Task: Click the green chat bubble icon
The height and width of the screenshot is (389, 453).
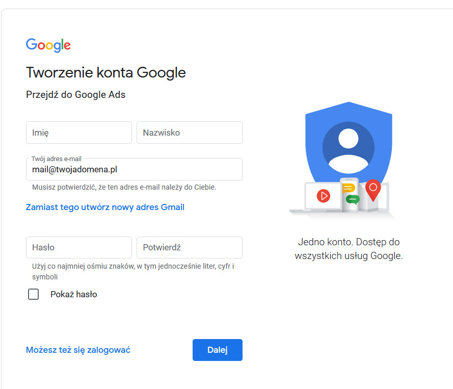Action: 353,199
